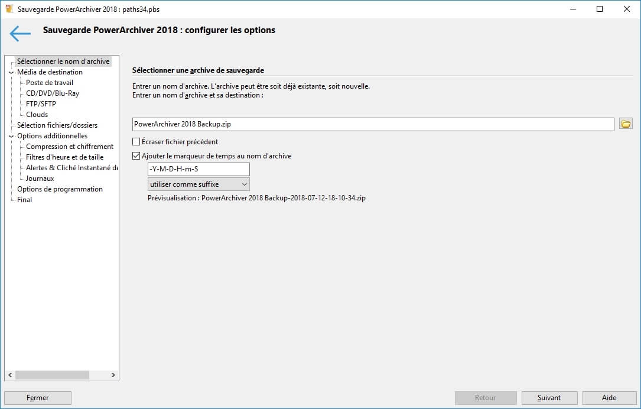Click the archive name input field
The width and height of the screenshot is (641, 409).
click(373, 124)
